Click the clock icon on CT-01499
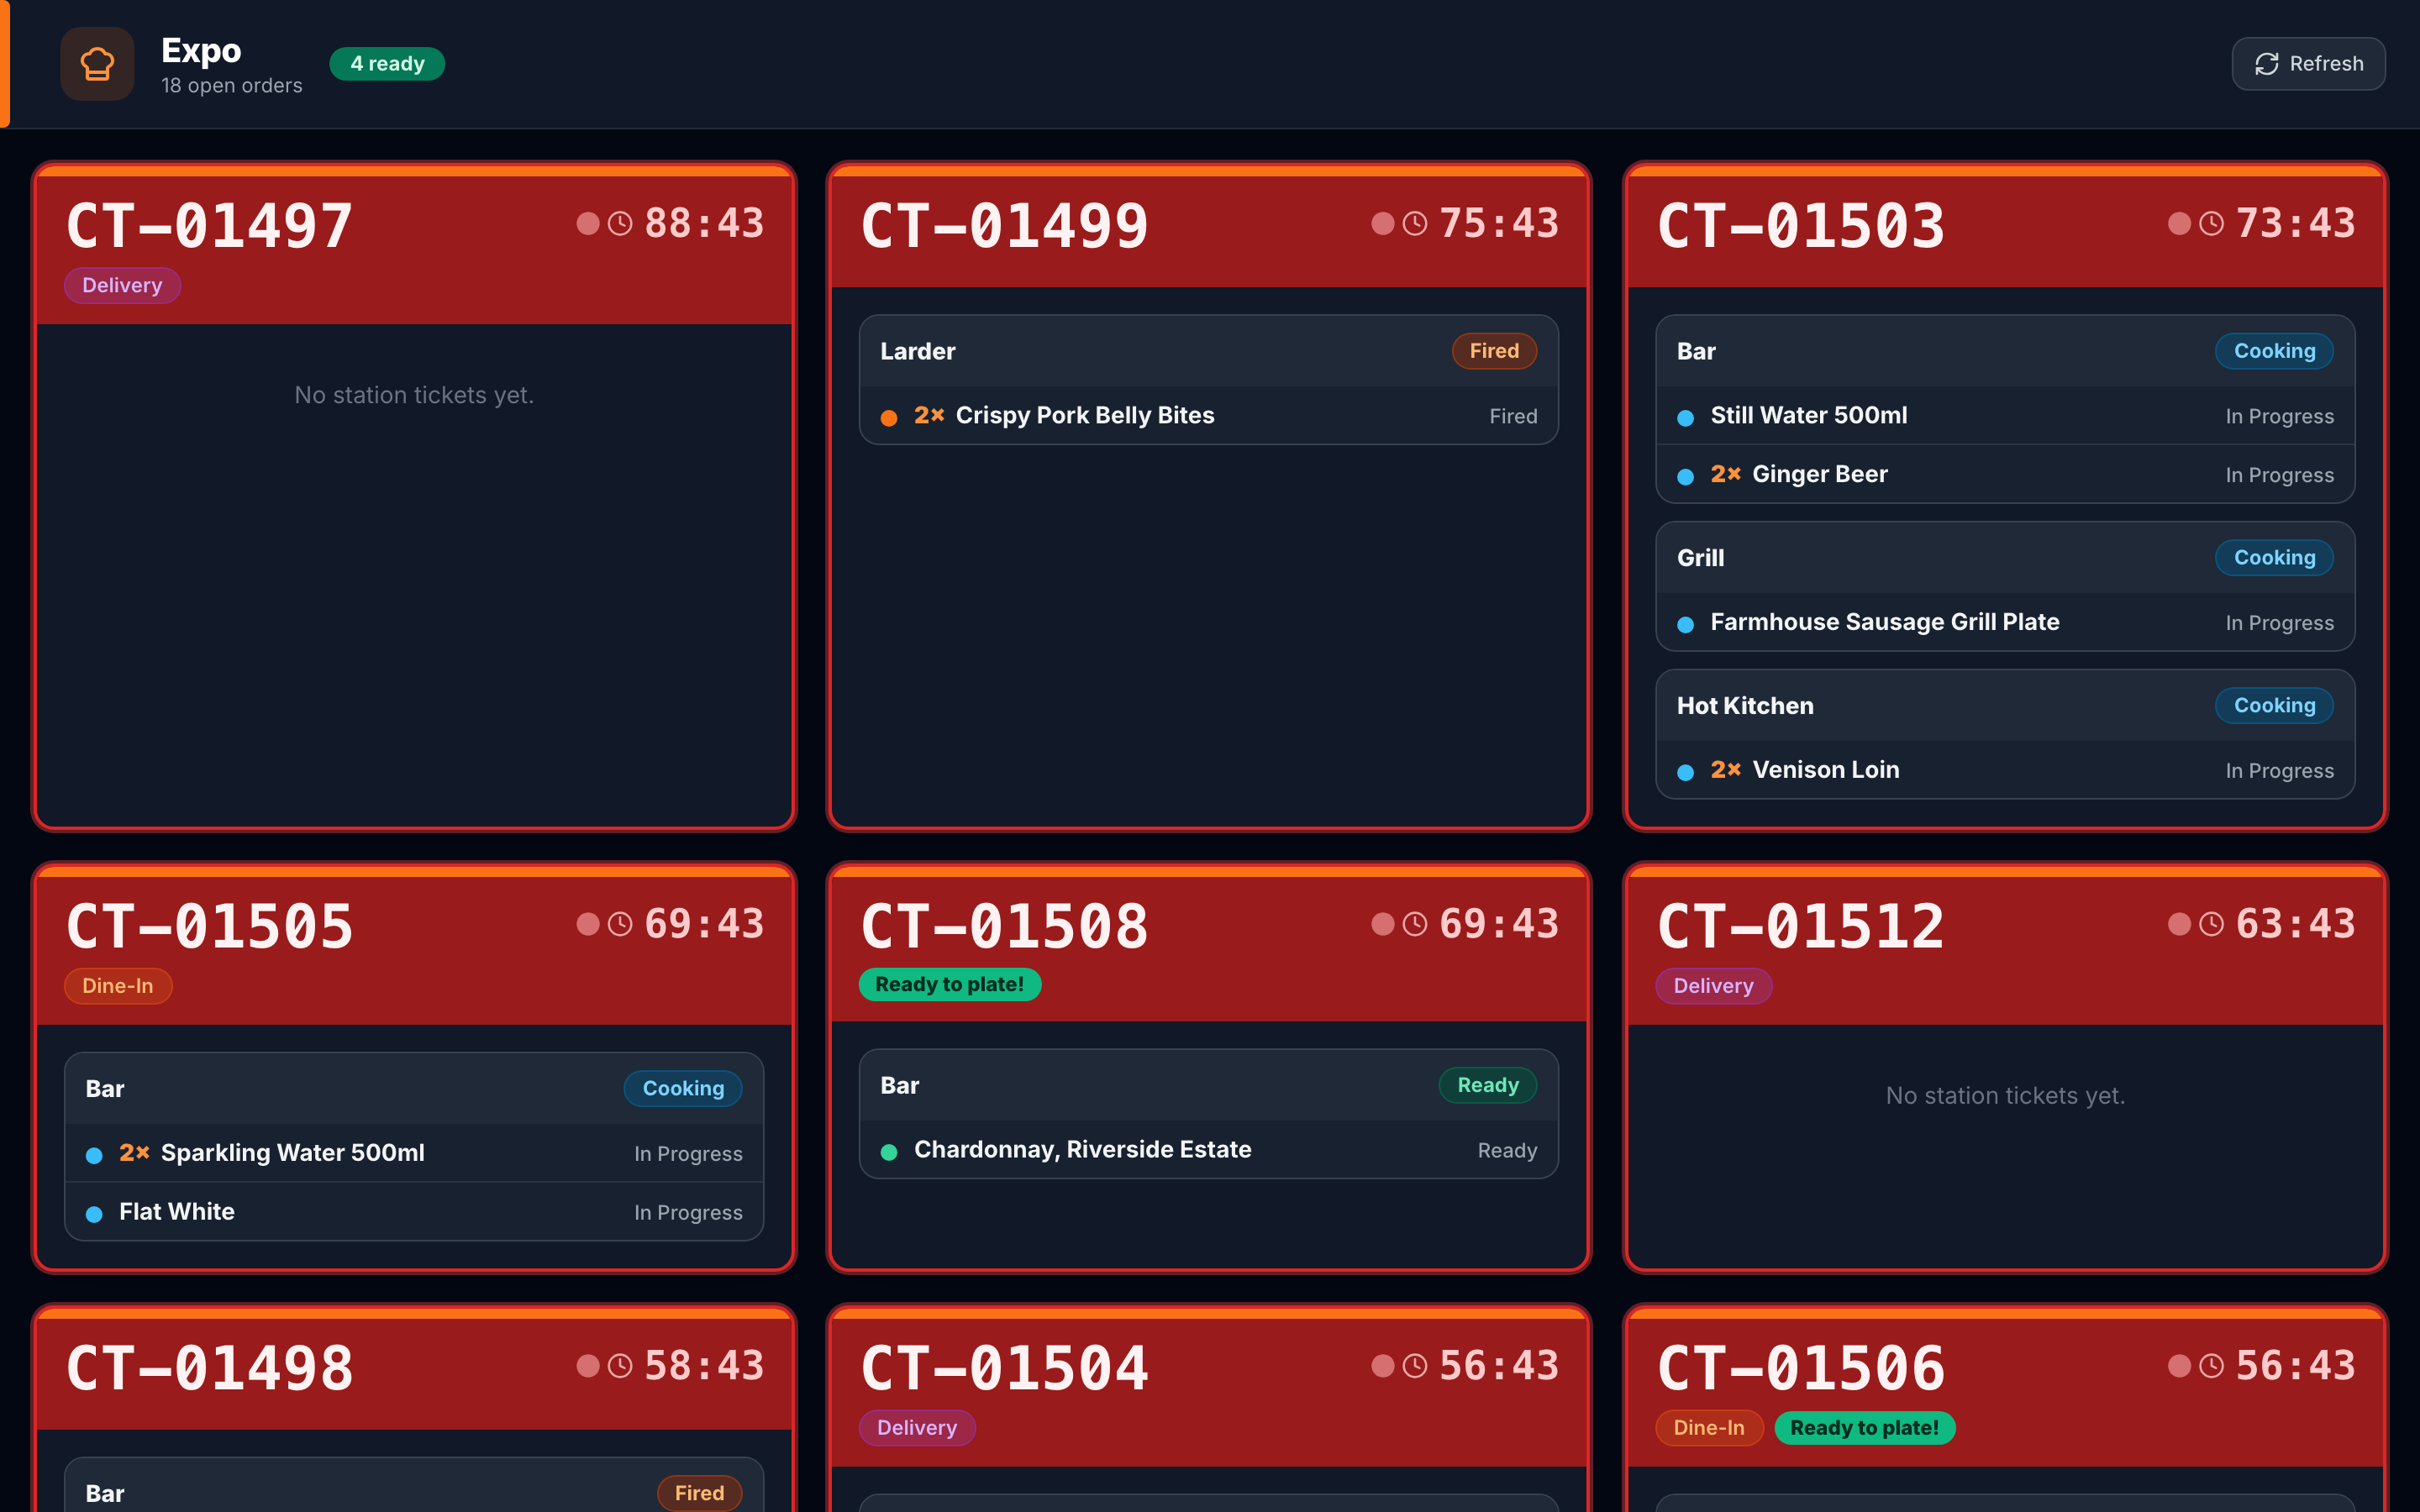This screenshot has height=1512, width=2420. pos(1415,223)
